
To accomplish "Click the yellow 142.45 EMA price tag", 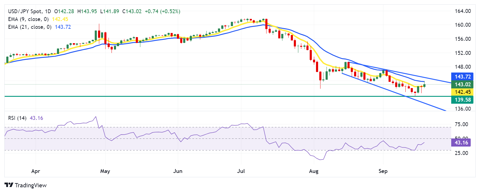I will coord(462,92).
